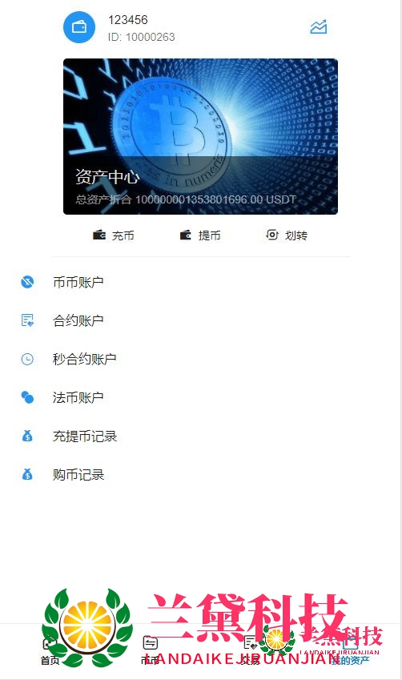Click the 资产中心 Bitcoin banner image
Screen dimensions: 402x680
click(200, 137)
